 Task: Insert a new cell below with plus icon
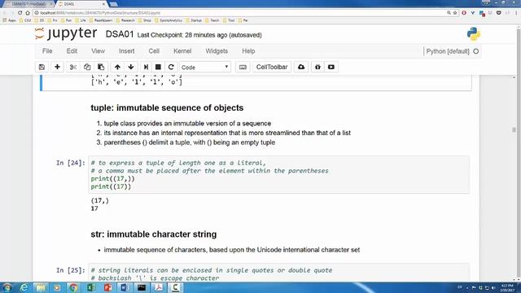pyautogui.click(x=57, y=67)
